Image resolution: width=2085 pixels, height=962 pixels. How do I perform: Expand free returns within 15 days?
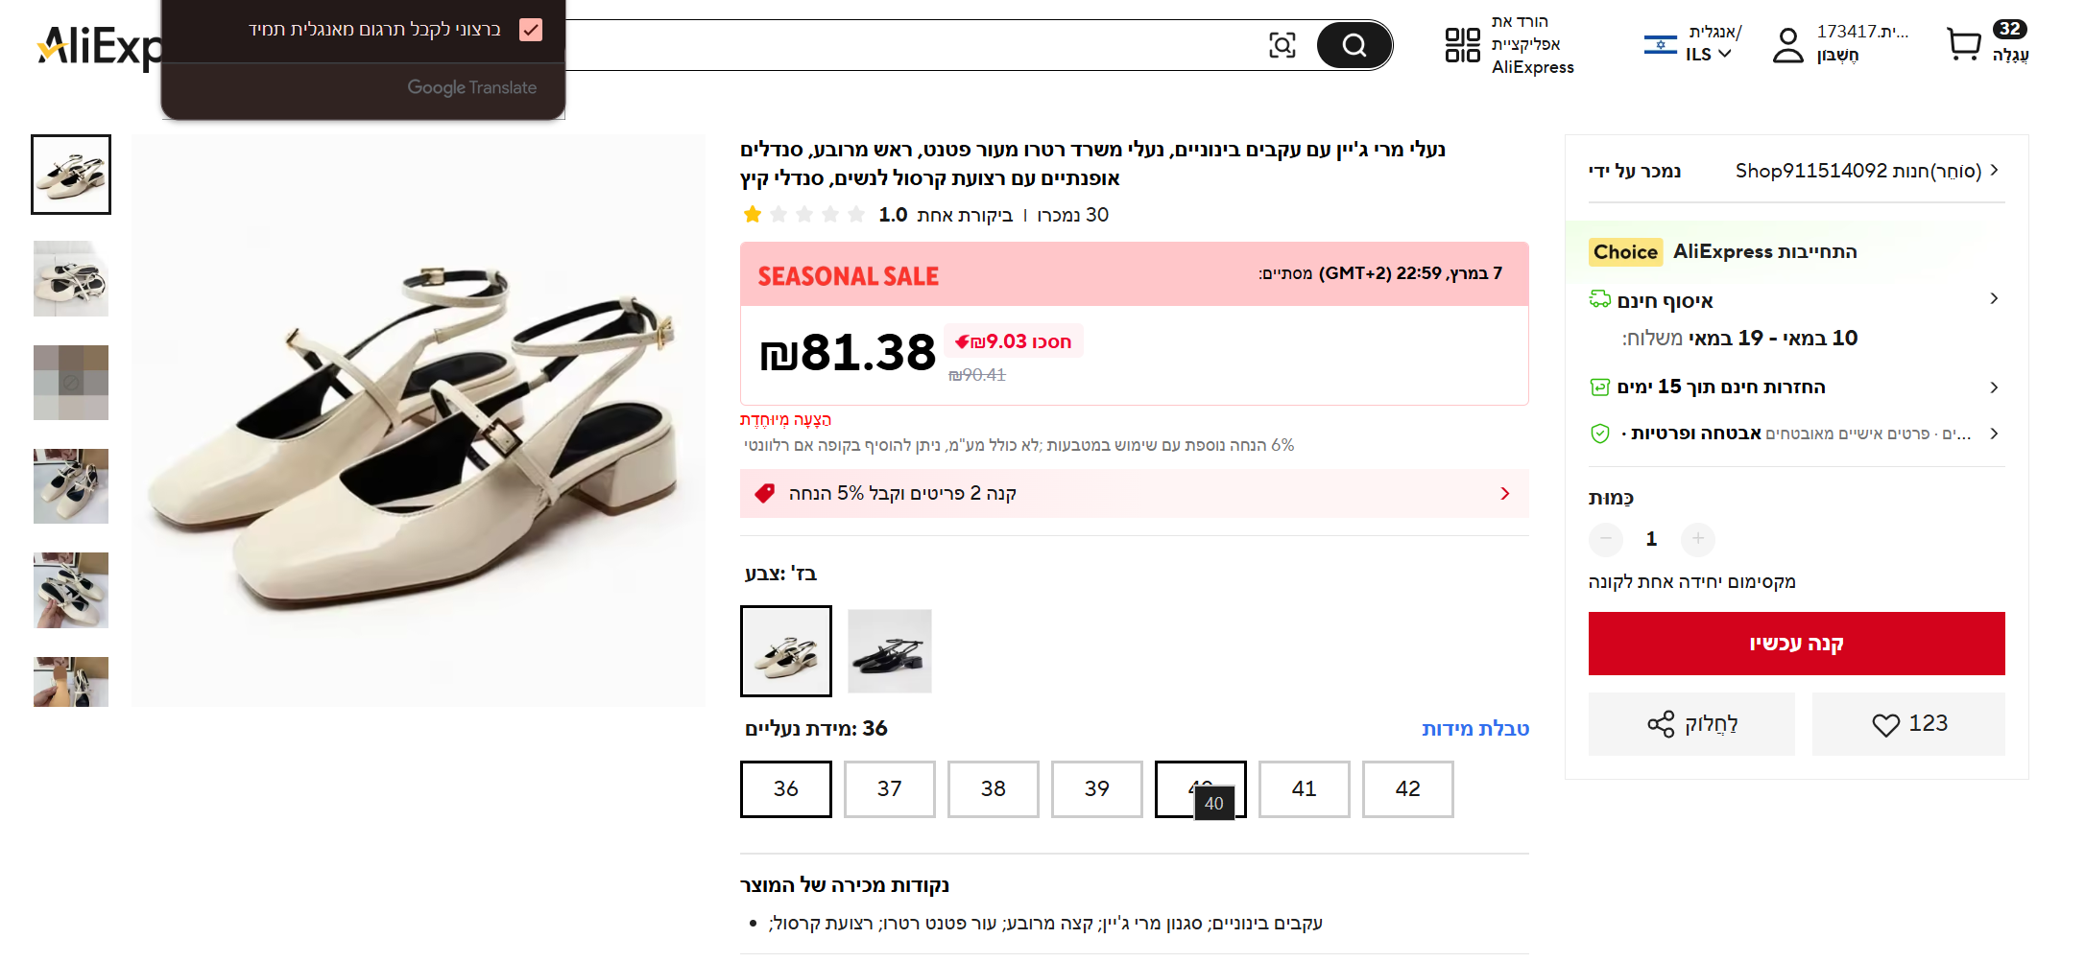[x=1994, y=387]
